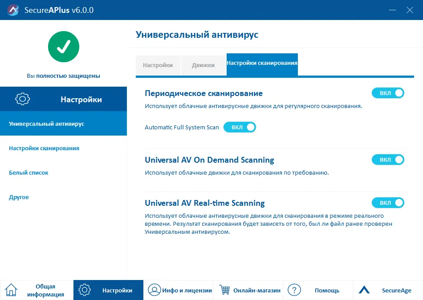Switch off Universal AV Real-time Scanning
This screenshot has width=423, height=300.
coord(388,203)
